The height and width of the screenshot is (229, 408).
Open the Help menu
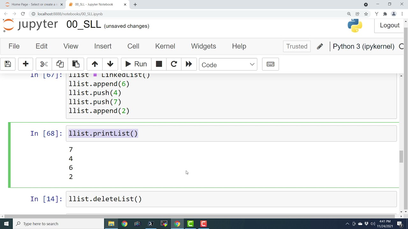click(x=239, y=46)
